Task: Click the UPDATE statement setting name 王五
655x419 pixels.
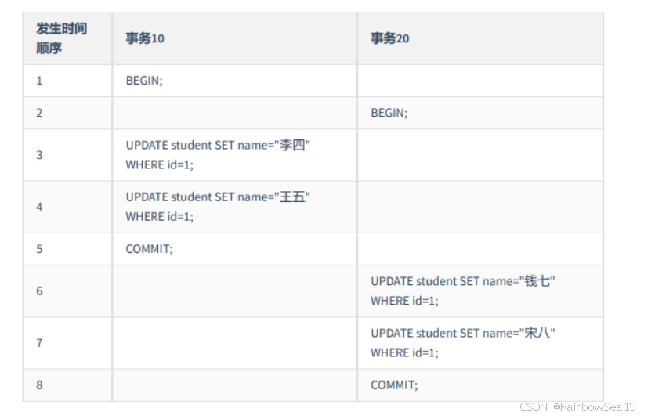Action: (218, 207)
